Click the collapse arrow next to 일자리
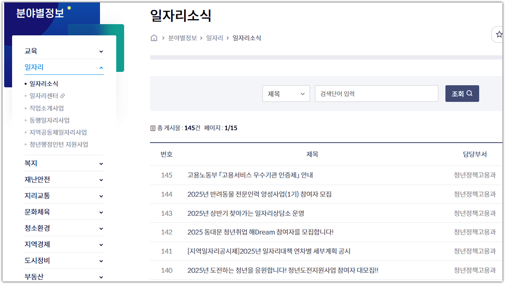 [101, 67]
